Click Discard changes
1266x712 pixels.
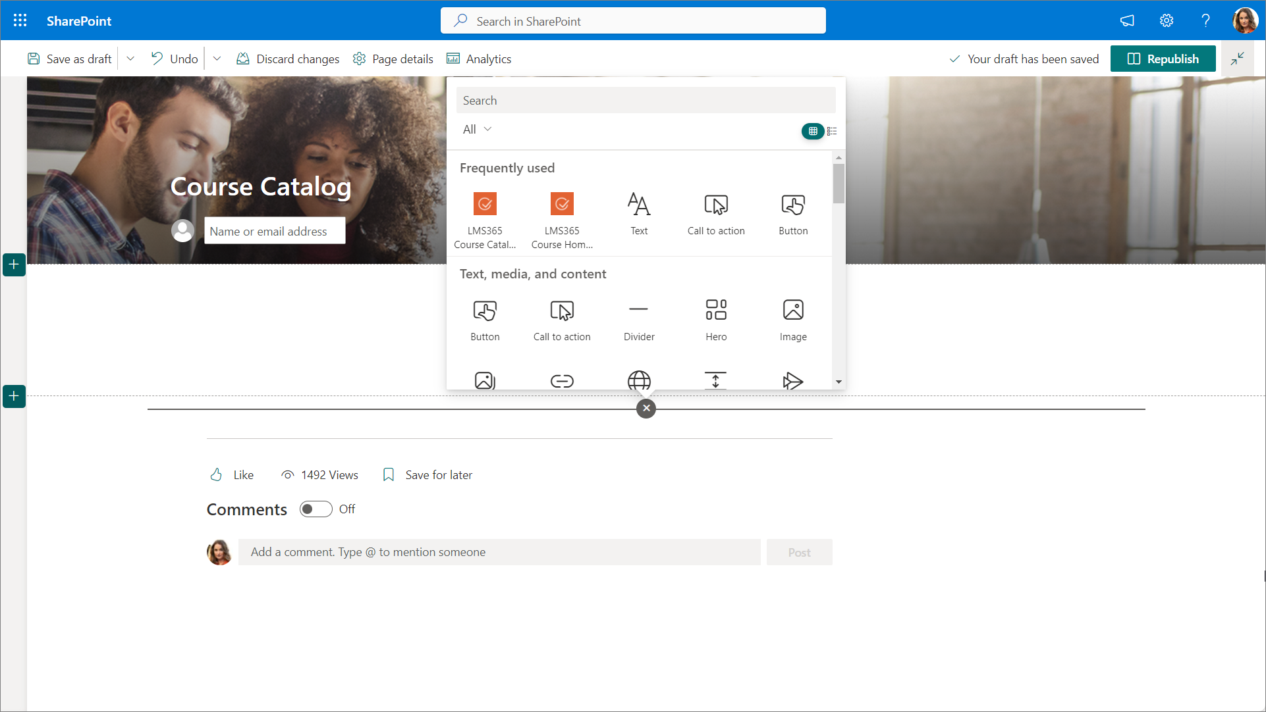288,59
